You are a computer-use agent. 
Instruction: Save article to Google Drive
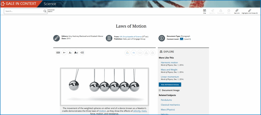127,53
